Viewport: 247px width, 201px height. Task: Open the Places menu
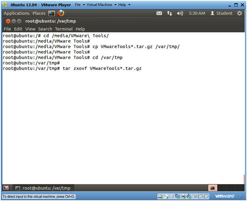tap(39, 13)
